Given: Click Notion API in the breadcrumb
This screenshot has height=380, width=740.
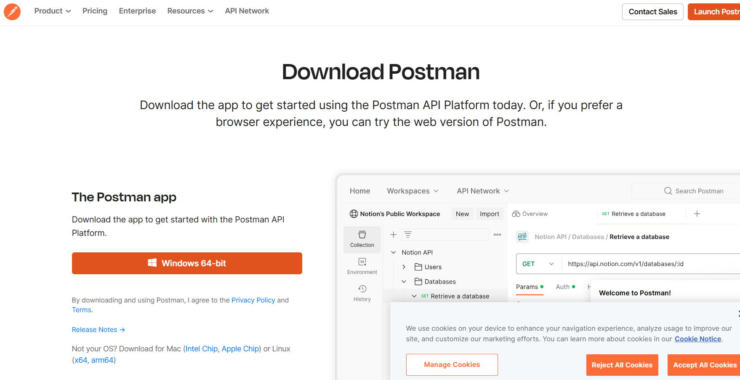Looking at the screenshot, I should click(551, 237).
